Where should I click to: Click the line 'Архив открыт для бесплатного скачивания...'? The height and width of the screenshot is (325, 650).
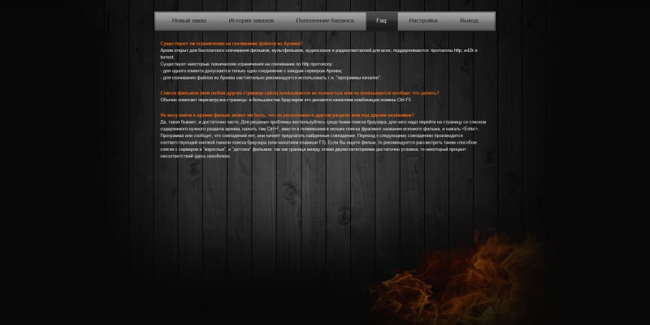(x=318, y=50)
